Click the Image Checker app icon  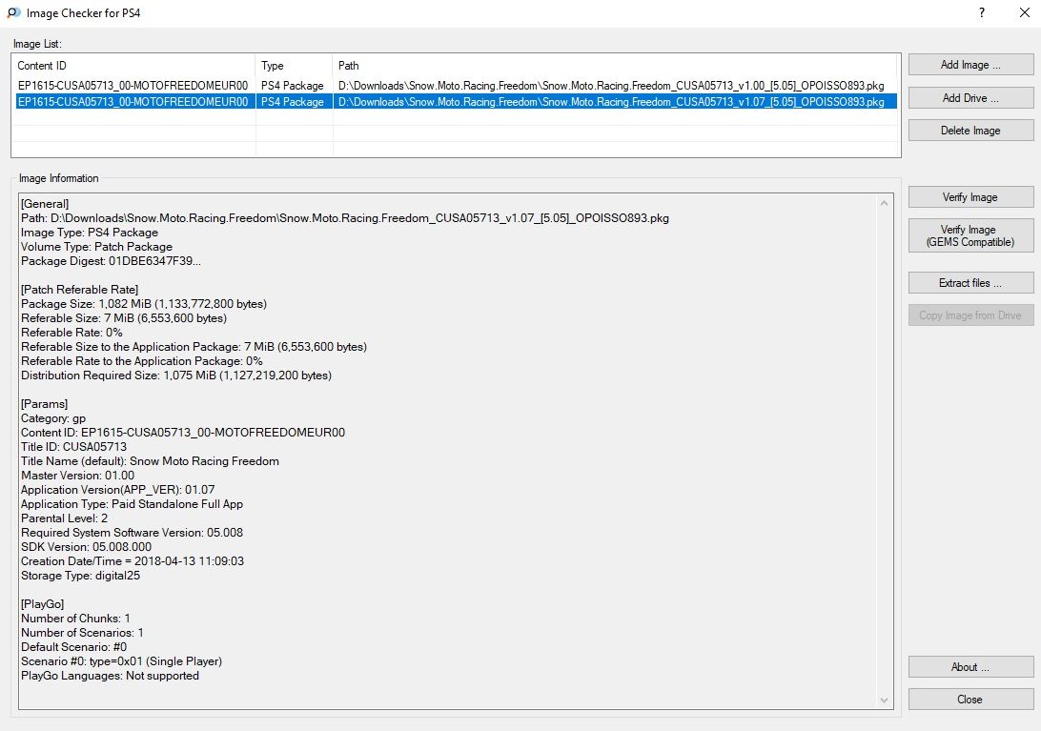click(x=13, y=13)
